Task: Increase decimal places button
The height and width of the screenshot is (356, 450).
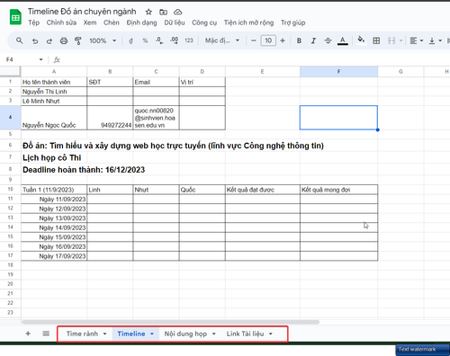Action: (x=174, y=40)
